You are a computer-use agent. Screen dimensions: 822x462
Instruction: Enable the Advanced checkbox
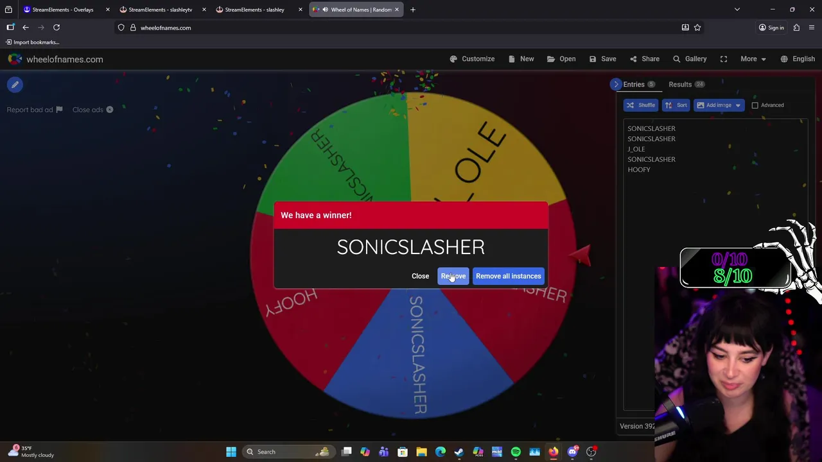click(755, 105)
